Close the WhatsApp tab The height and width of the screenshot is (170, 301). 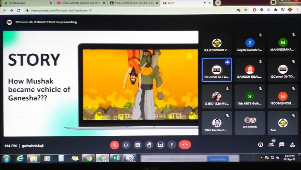coord(51,3)
